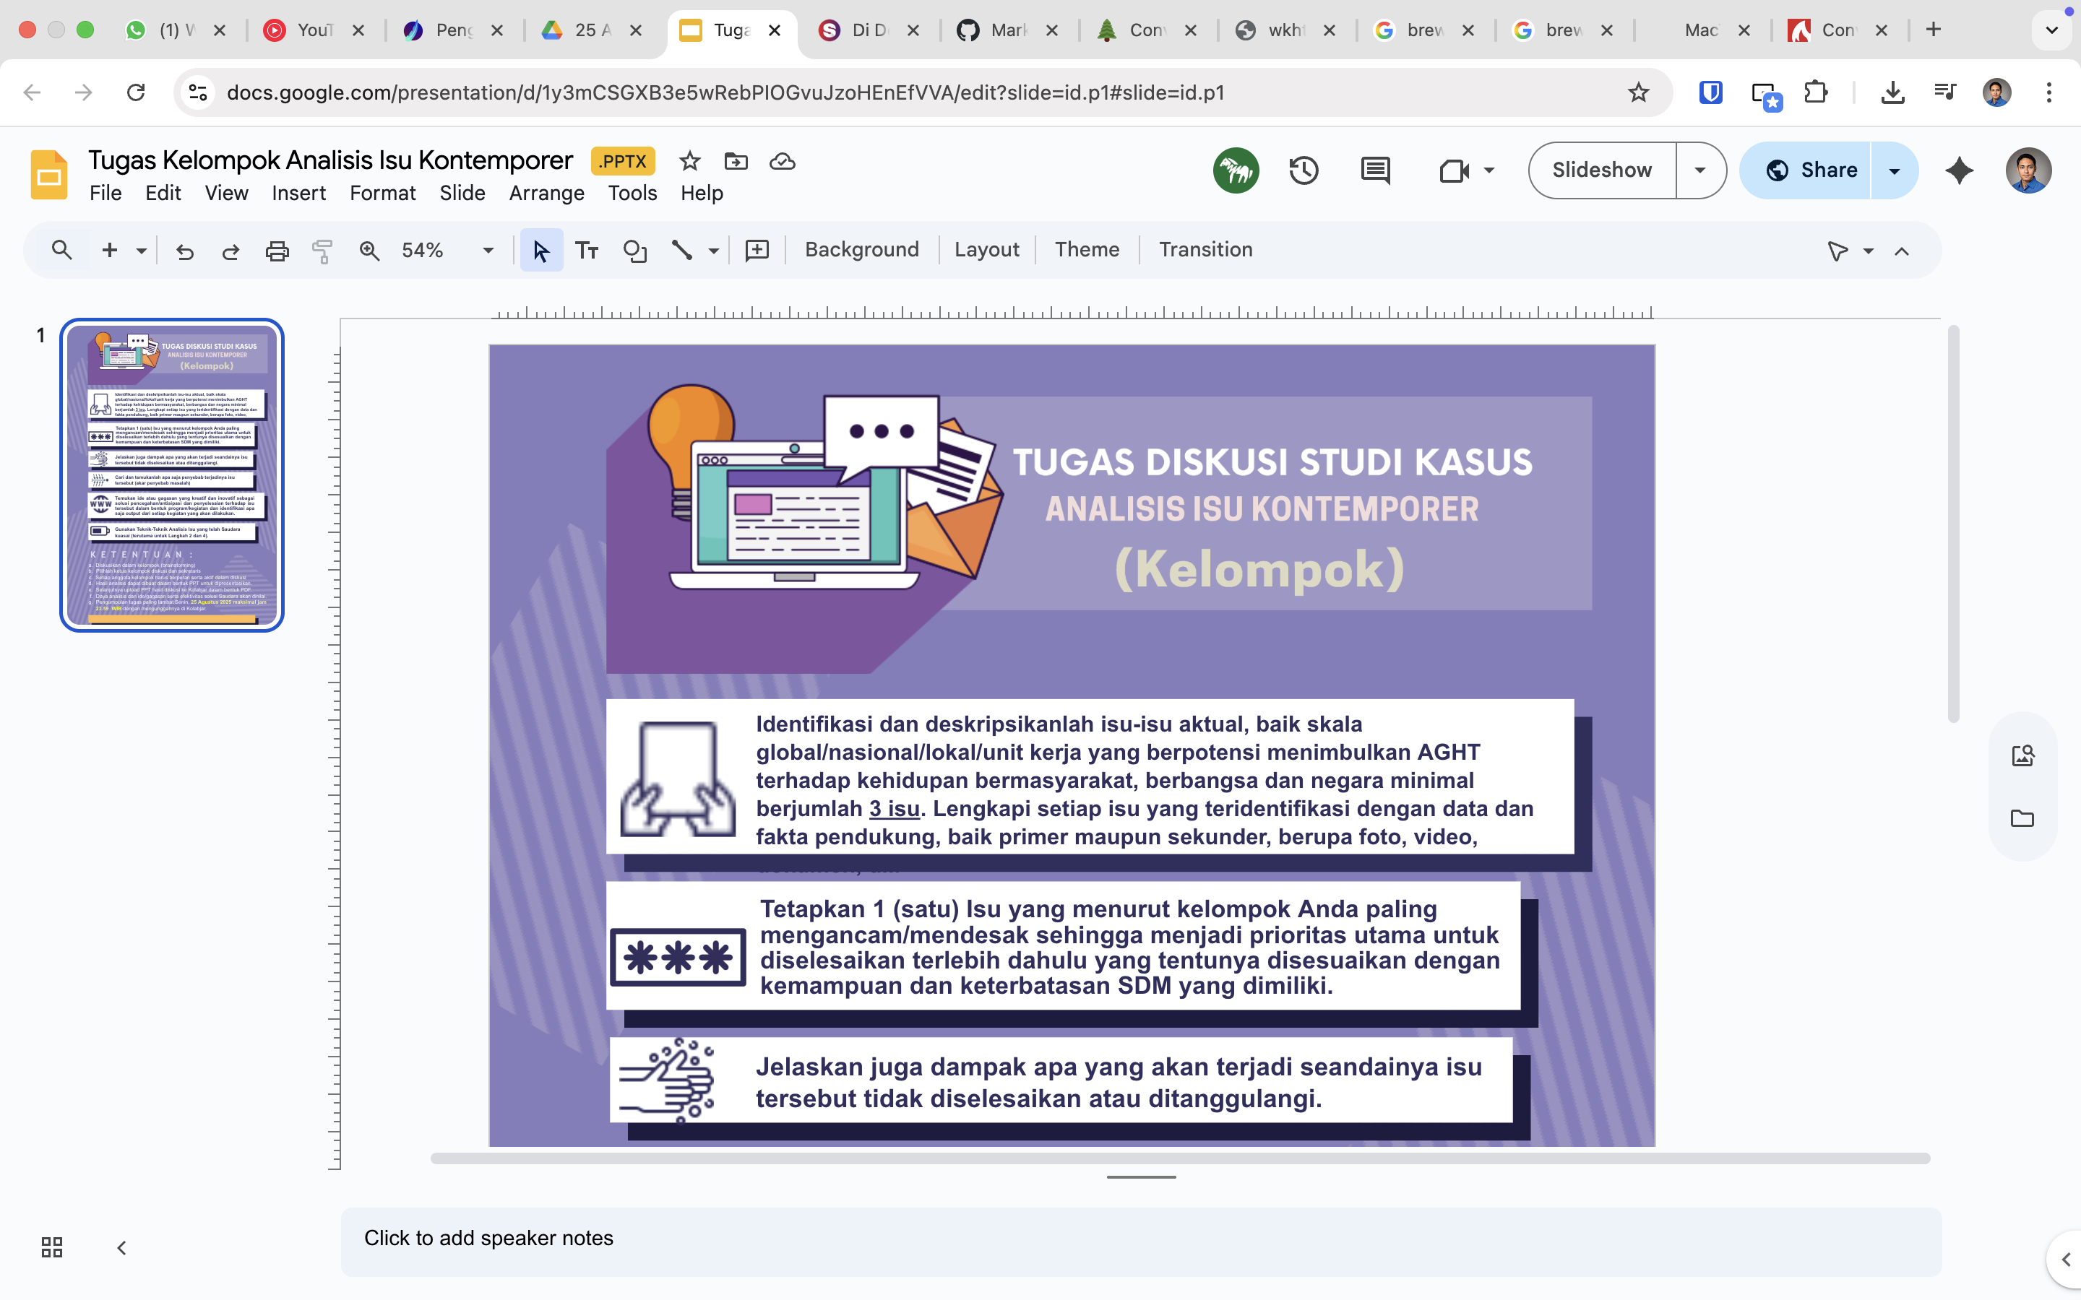Expand the new slide layout dropdown
This screenshot has height=1300, width=2081.
(x=141, y=250)
